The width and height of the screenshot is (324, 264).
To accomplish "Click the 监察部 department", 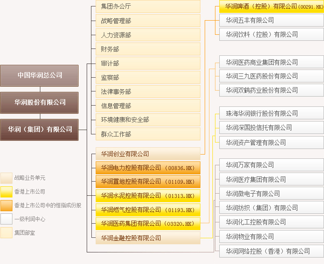I will [x=148, y=77].
